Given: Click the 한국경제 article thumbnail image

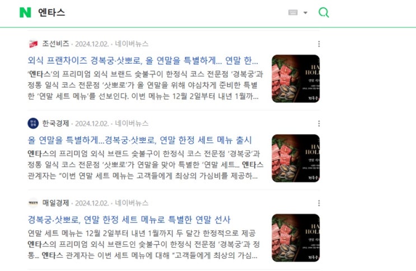Looking at the screenshot, I should coord(296,158).
